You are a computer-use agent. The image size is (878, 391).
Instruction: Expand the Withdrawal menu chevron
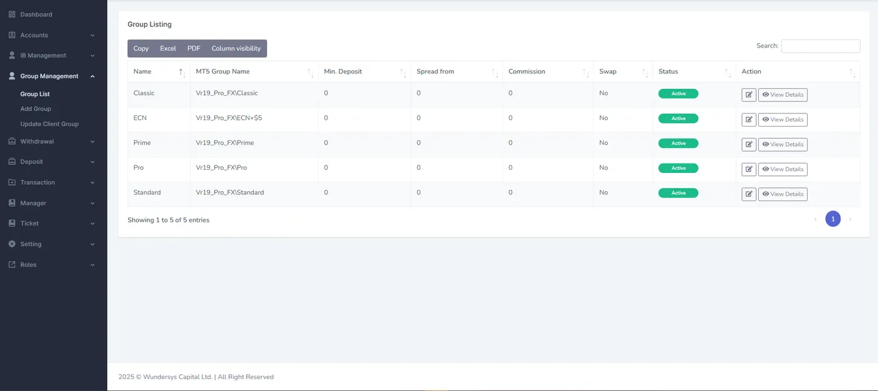click(93, 142)
